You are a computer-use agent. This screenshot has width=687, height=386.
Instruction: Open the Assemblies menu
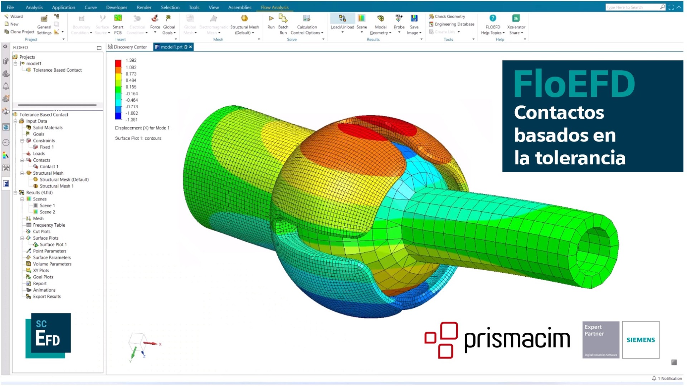[239, 7]
